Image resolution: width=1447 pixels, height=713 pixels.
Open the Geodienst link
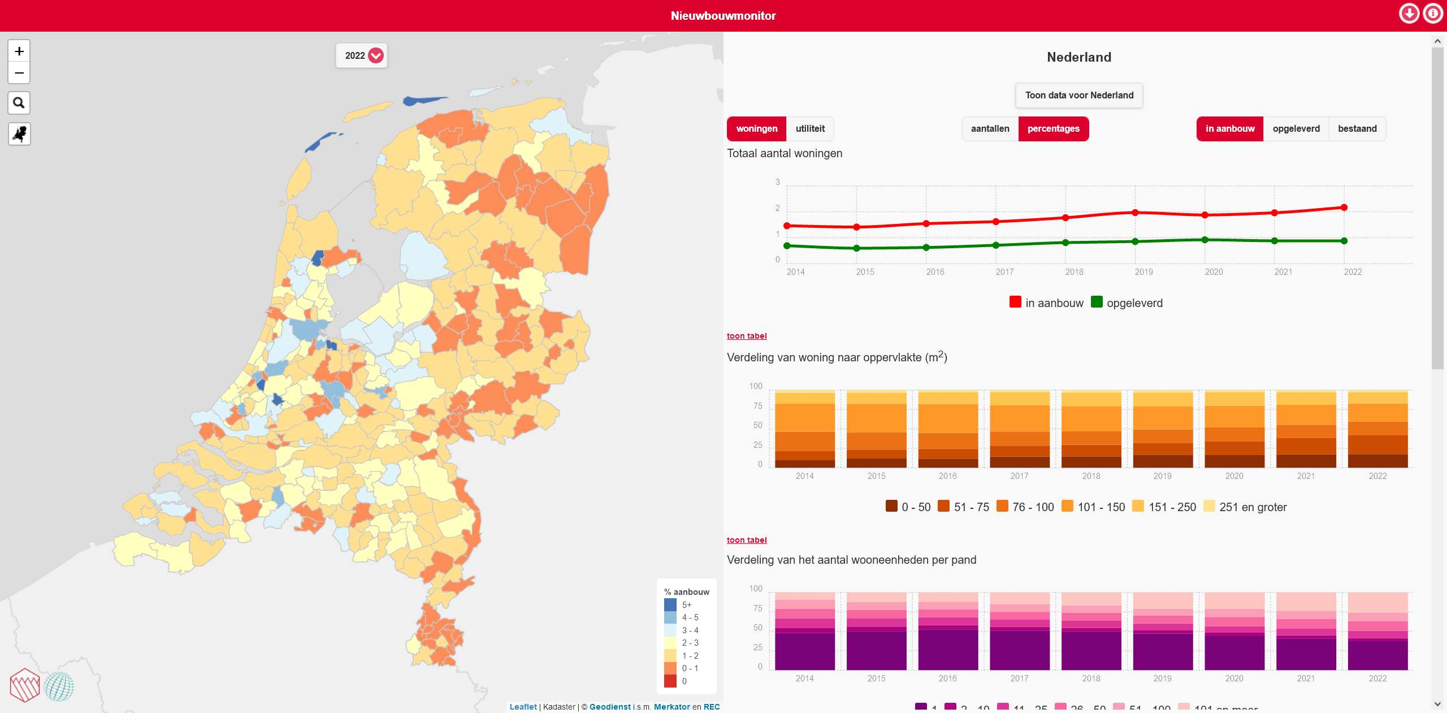point(610,707)
